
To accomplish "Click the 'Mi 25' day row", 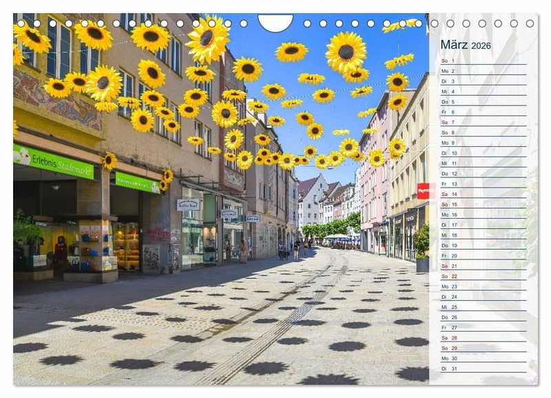I will click(484, 307).
